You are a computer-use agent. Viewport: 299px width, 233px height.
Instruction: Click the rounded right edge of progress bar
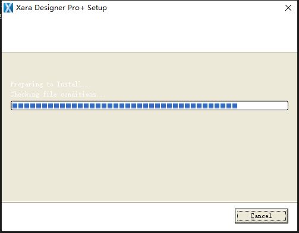(287, 105)
